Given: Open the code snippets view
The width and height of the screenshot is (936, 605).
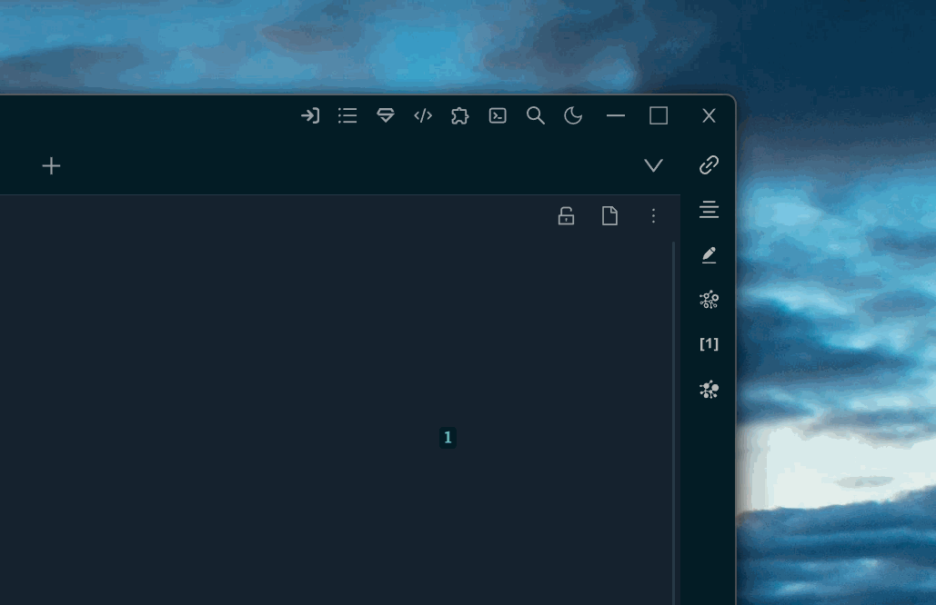Looking at the screenshot, I should (422, 115).
